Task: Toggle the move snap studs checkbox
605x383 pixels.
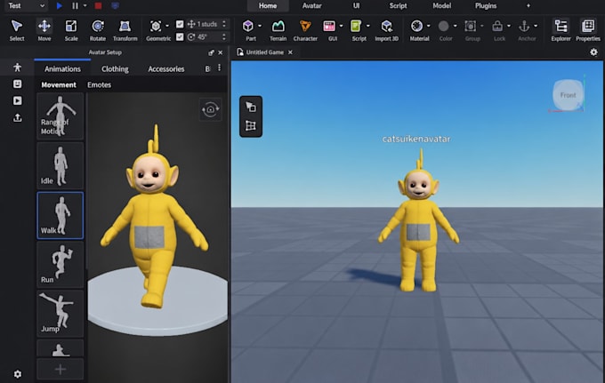Action: tap(180, 24)
